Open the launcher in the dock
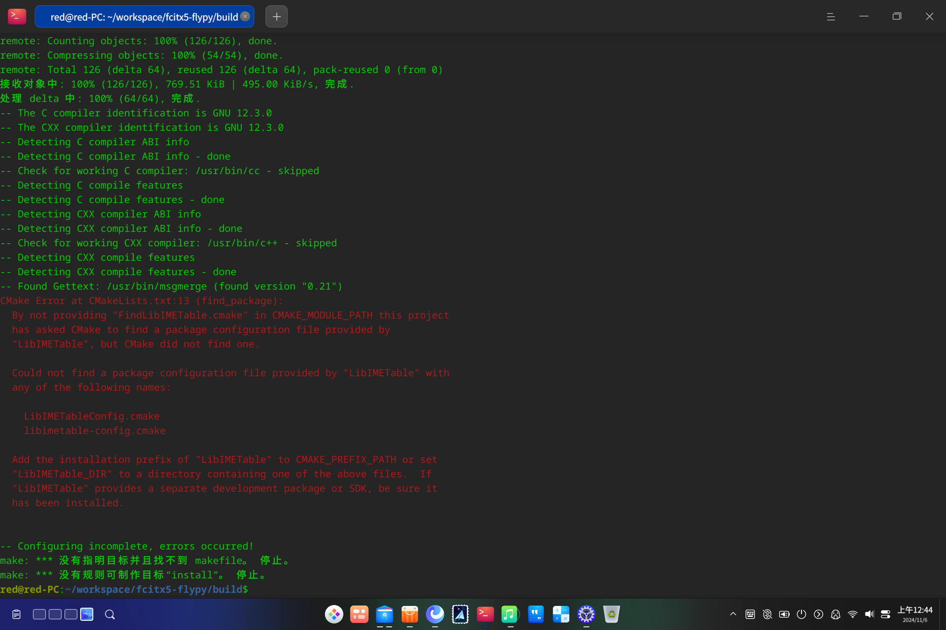 point(334,614)
